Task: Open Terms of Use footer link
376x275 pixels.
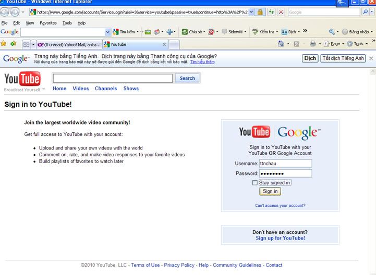Action: 145,265
